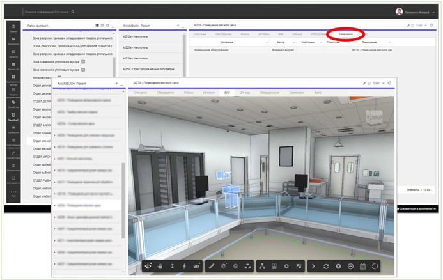Select uppercase 'ЗОНА РАЗГРУЗКИ, ПРИЕМА' folder row

[x=72, y=46]
